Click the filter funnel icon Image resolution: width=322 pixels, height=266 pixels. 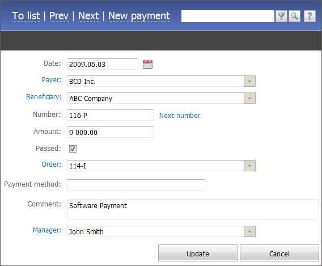(281, 16)
